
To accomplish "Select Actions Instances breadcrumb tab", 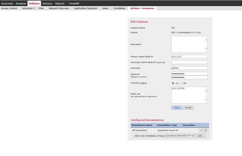I will [x=142, y=8].
